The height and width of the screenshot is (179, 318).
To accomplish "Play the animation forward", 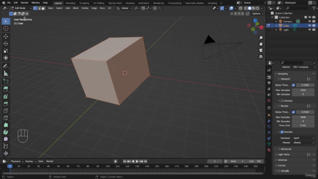I will (x=137, y=161).
